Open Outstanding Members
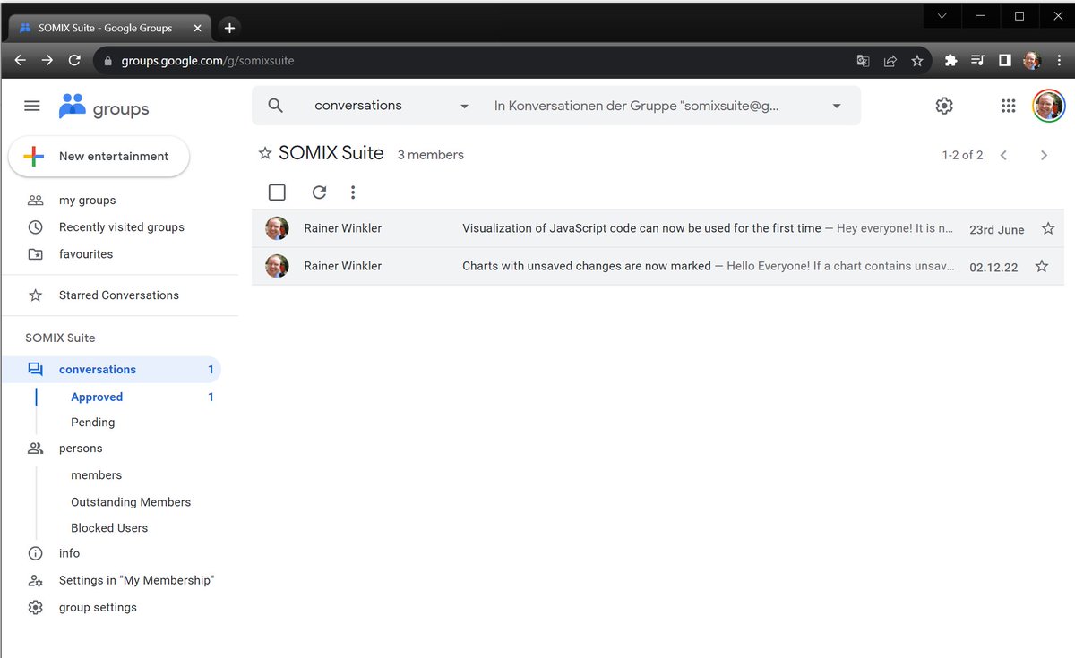The width and height of the screenshot is (1075, 658). coord(131,502)
